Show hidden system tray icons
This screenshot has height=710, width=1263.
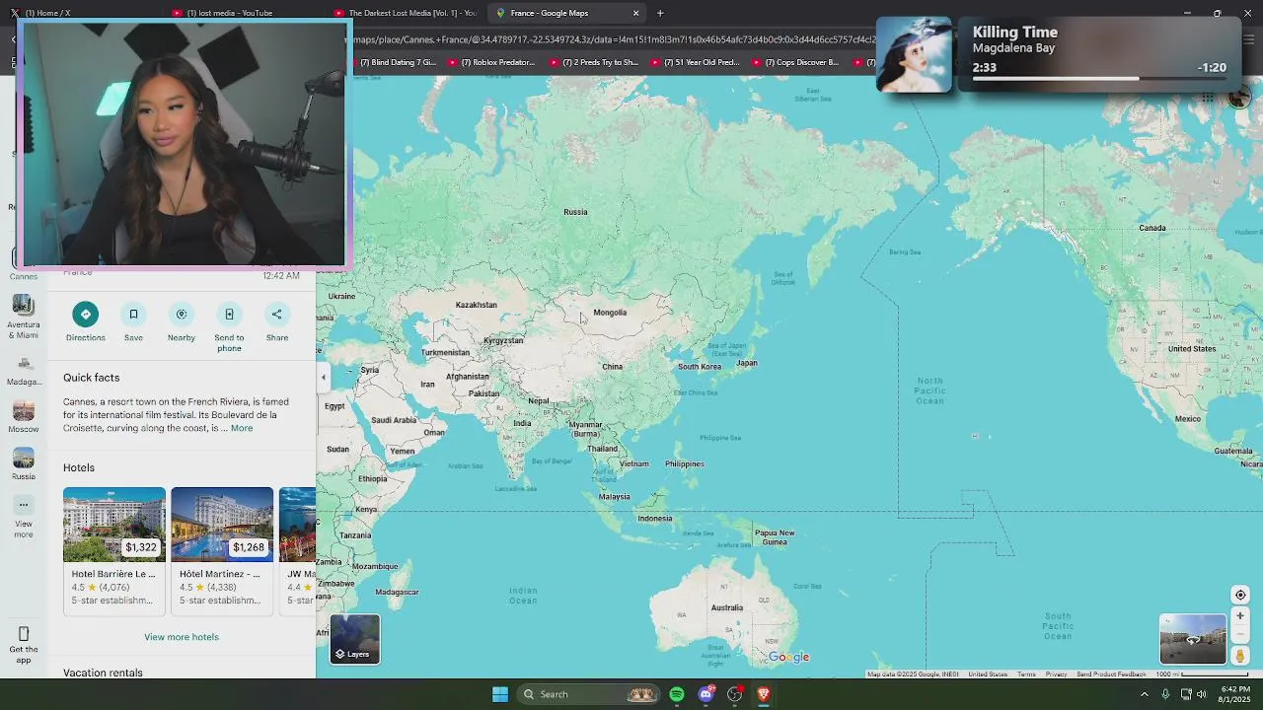click(1144, 694)
